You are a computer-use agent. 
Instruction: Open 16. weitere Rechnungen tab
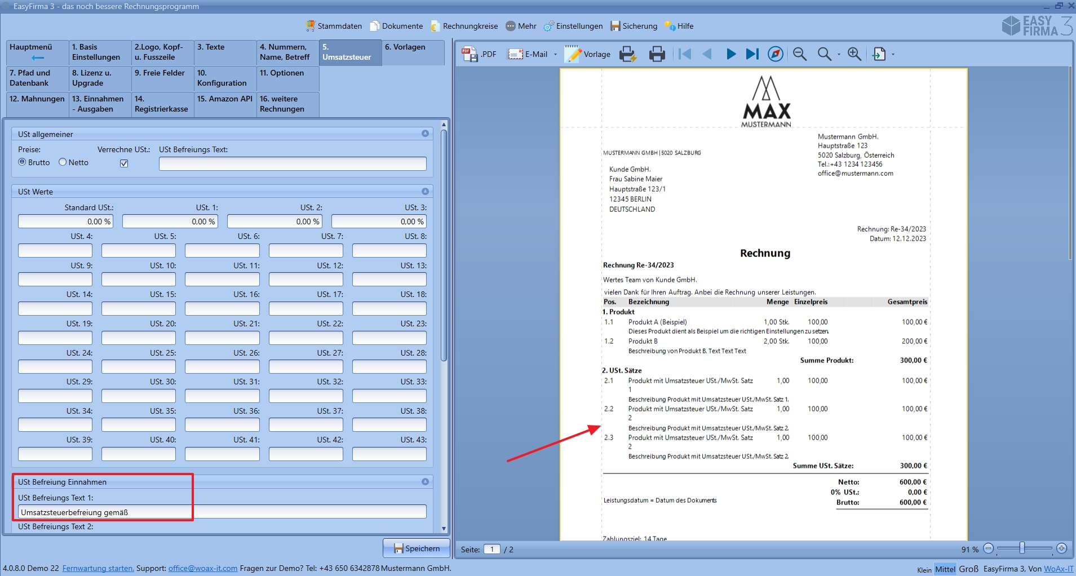click(288, 104)
